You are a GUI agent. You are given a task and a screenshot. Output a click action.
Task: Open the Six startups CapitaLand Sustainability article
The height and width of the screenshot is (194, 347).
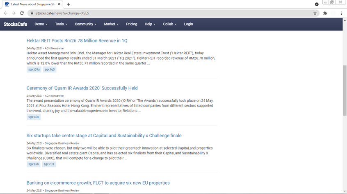tap(104, 136)
